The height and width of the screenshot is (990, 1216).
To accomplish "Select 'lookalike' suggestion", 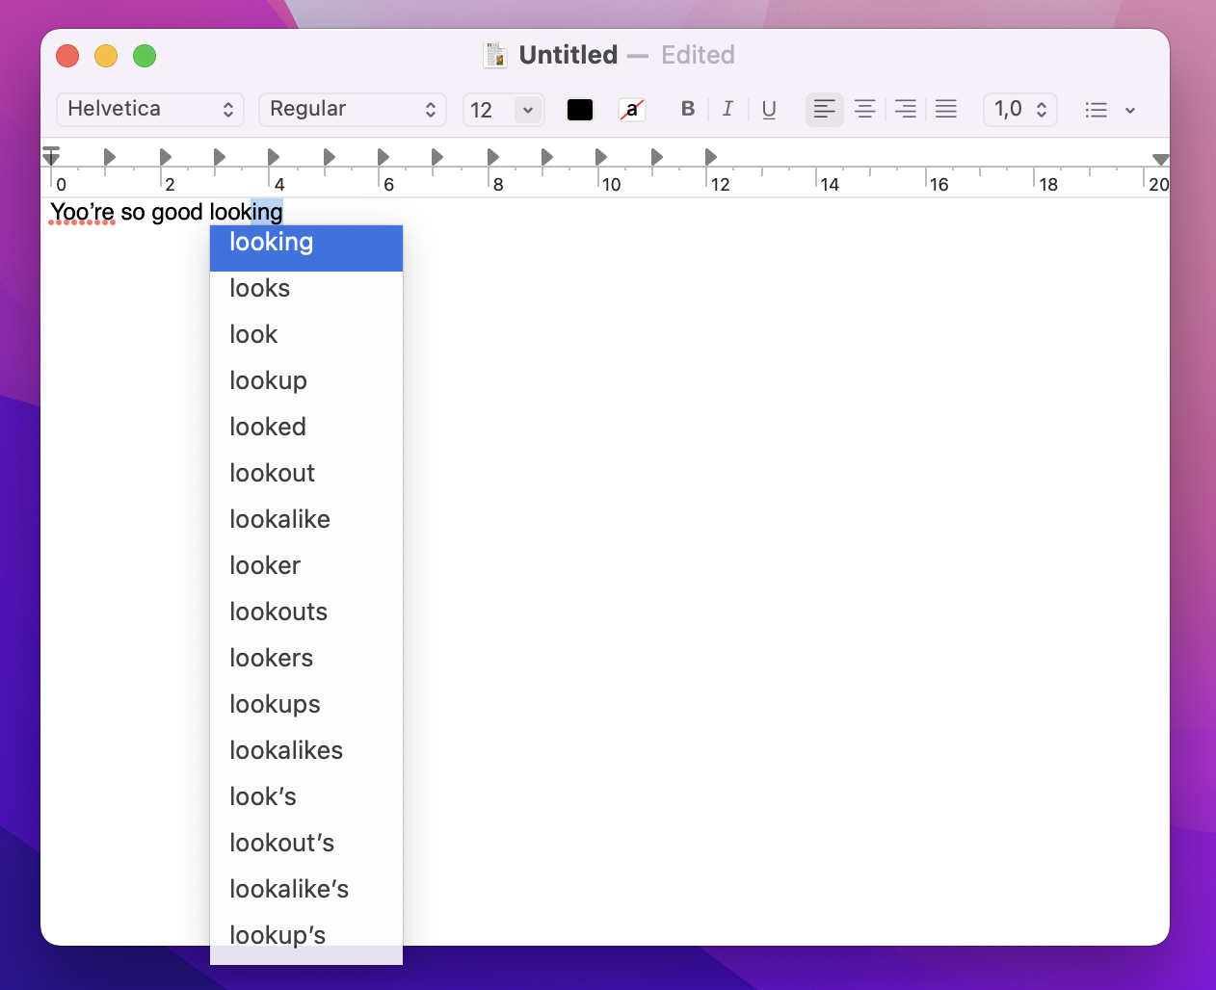I will tap(306, 519).
